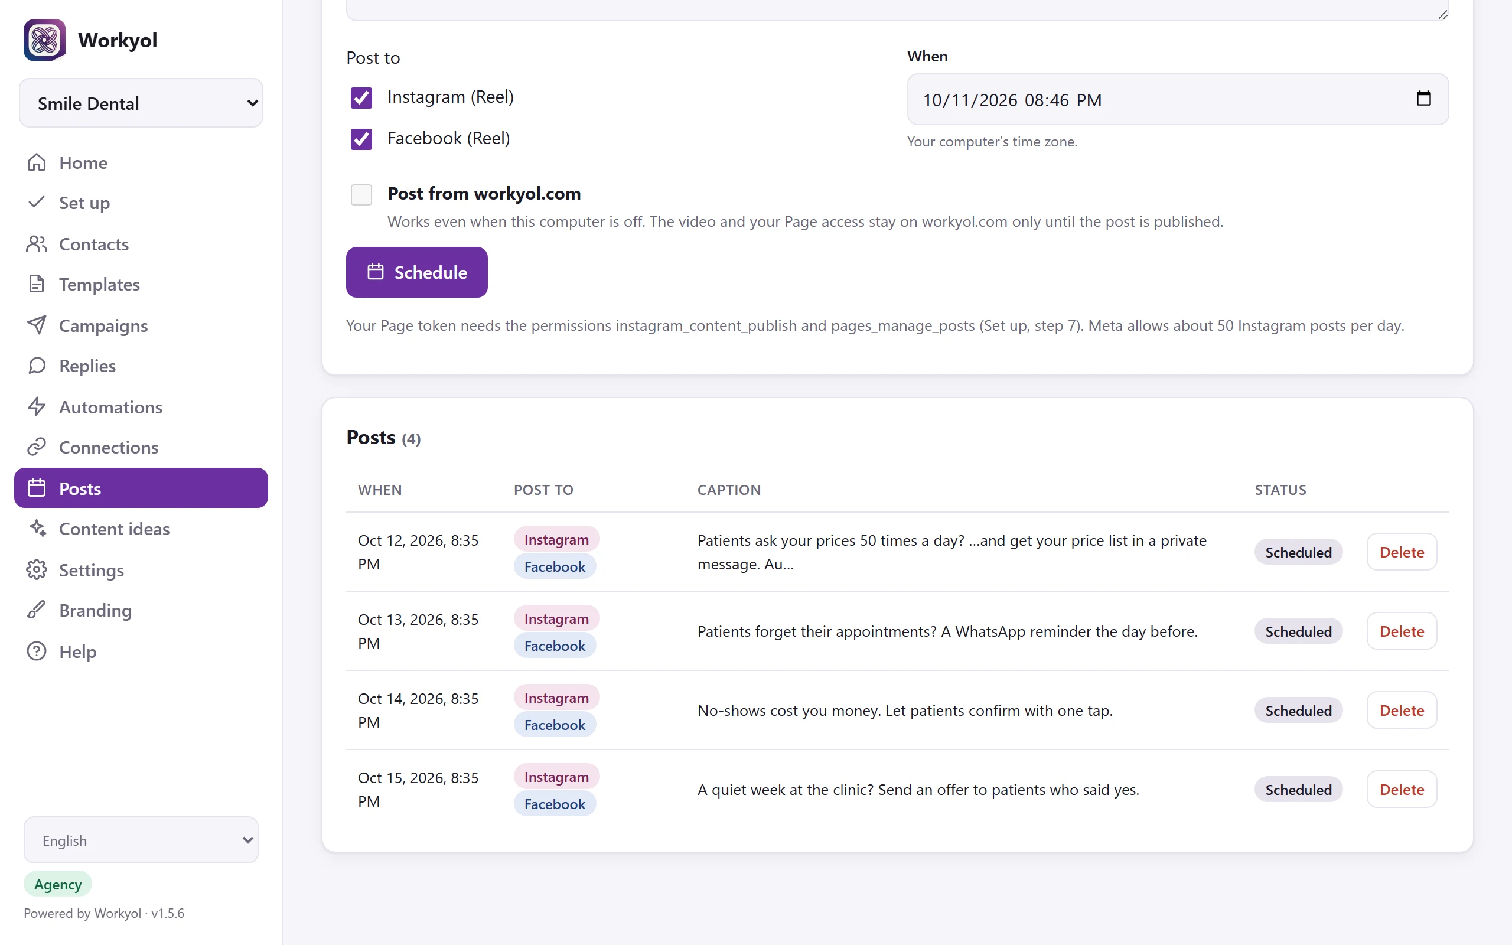Click caption 'No-shows cost you money'

point(905,711)
